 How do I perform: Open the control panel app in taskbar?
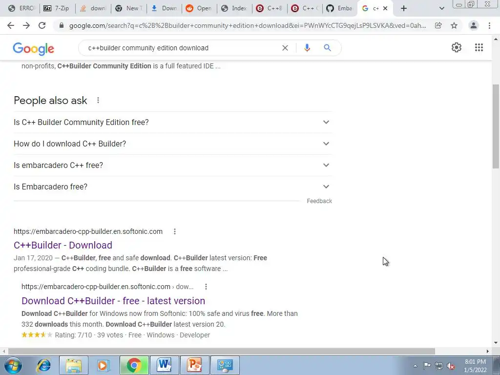(x=225, y=365)
